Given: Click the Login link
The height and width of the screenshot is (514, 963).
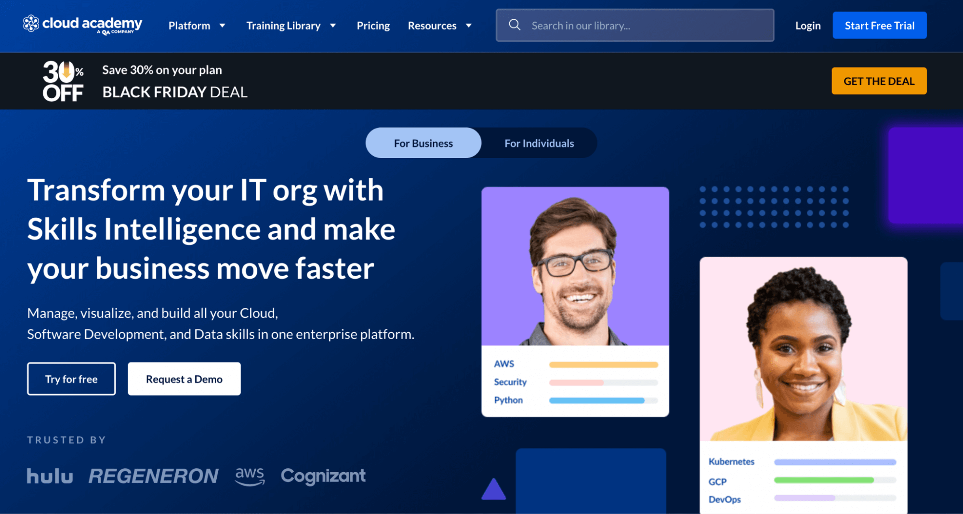Looking at the screenshot, I should 808,26.
